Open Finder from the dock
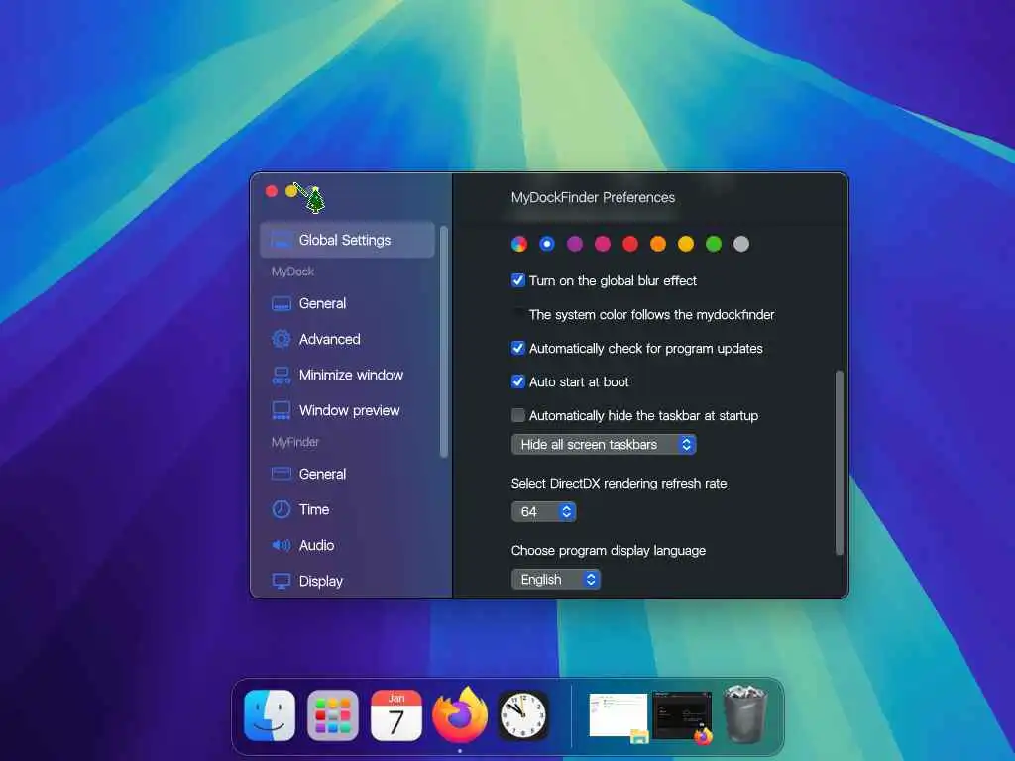The image size is (1015, 761). tap(270, 715)
